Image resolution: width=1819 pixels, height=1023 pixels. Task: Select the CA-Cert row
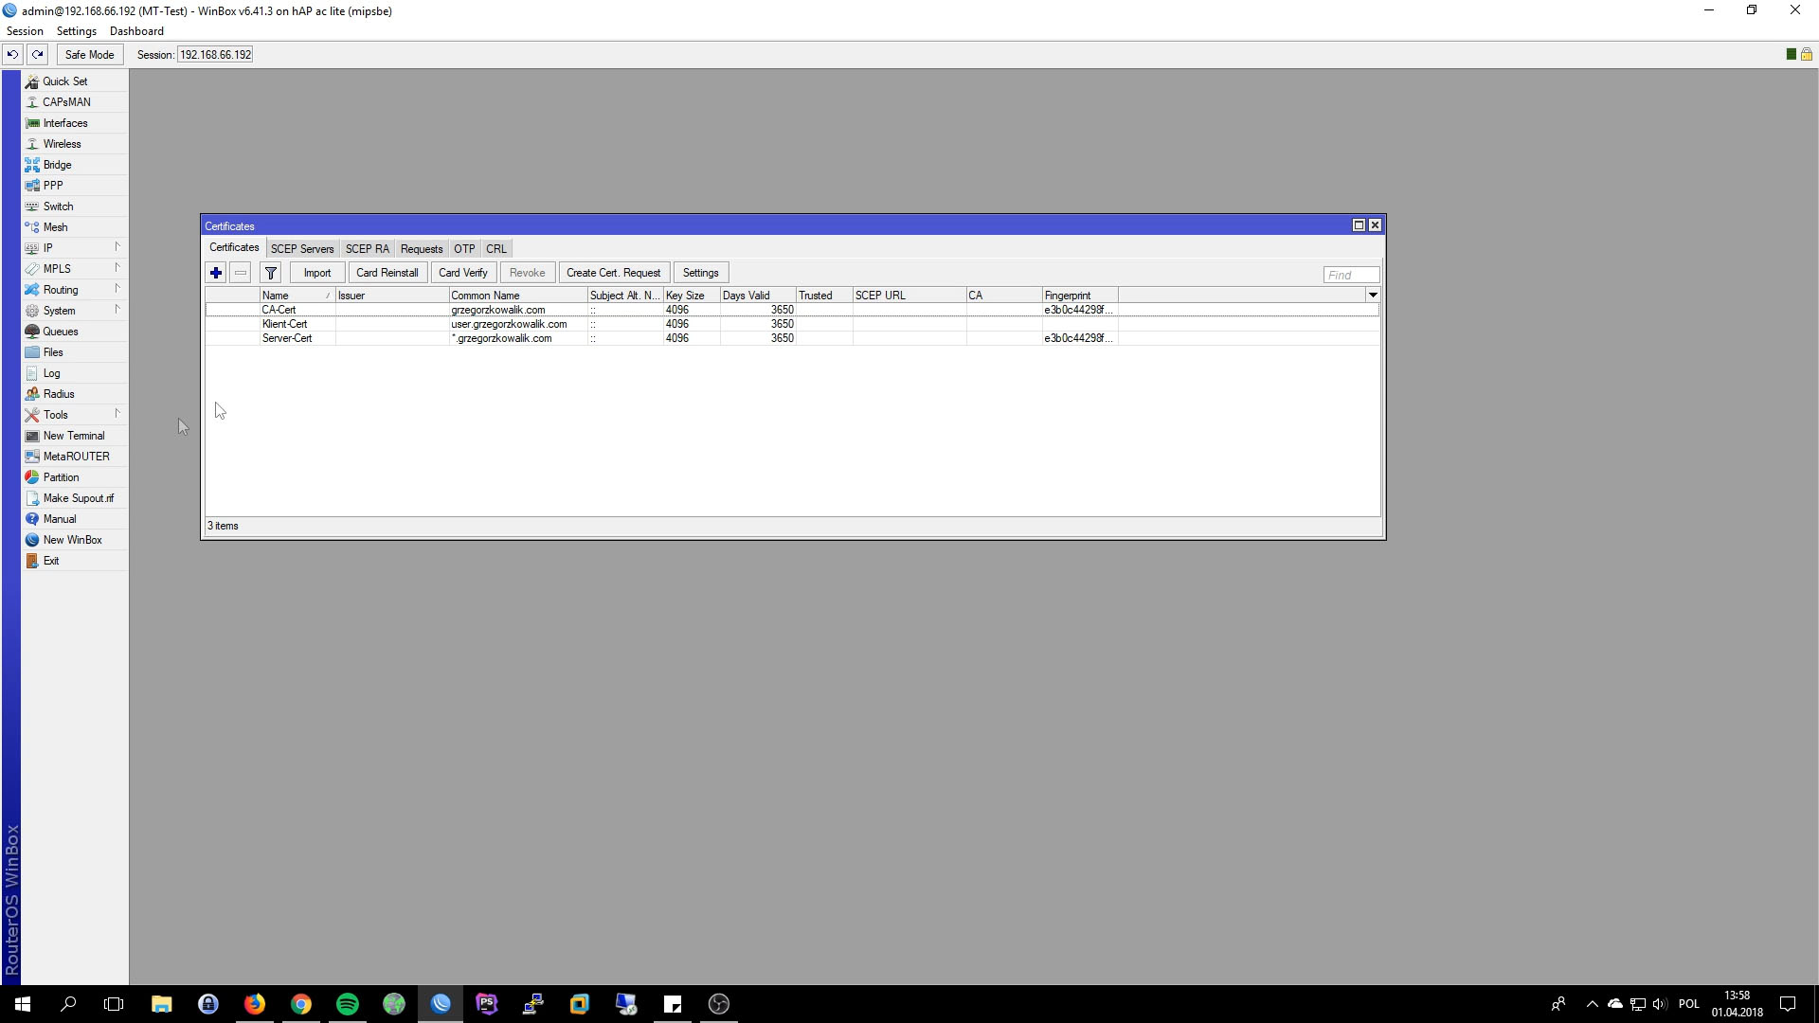[792, 310]
